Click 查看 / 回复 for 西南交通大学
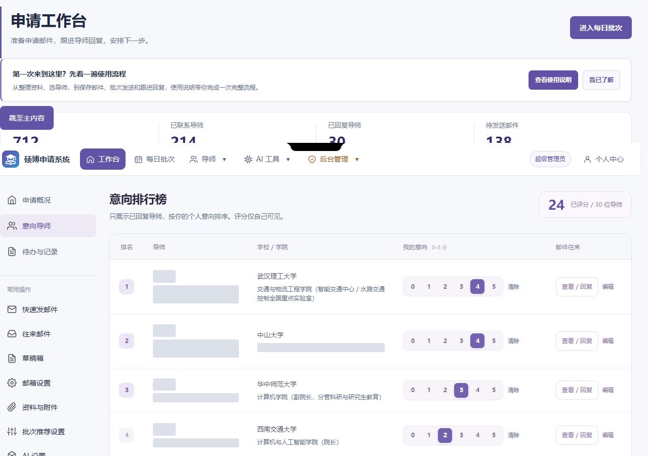The height and width of the screenshot is (456, 648). coord(577,435)
